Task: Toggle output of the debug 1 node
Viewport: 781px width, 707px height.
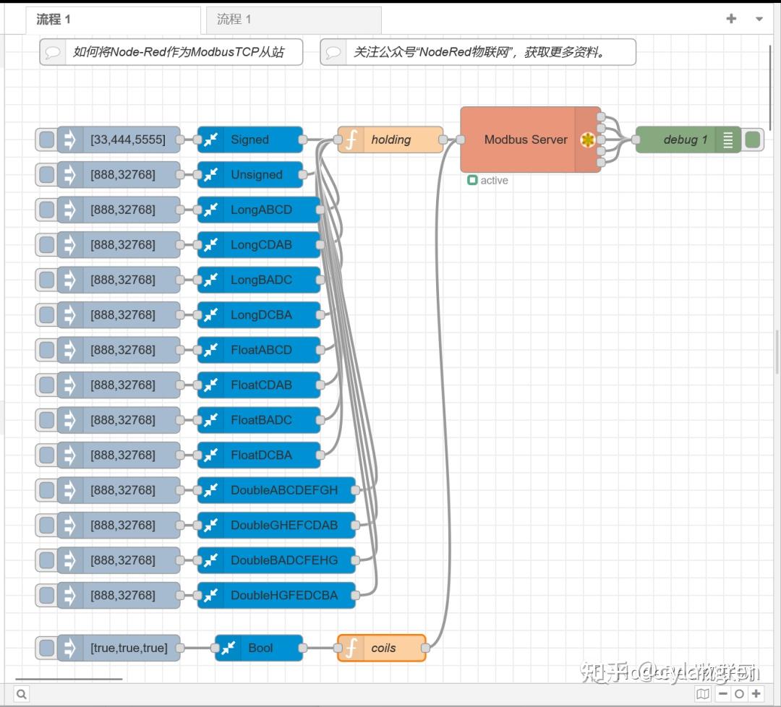Action: (x=751, y=140)
